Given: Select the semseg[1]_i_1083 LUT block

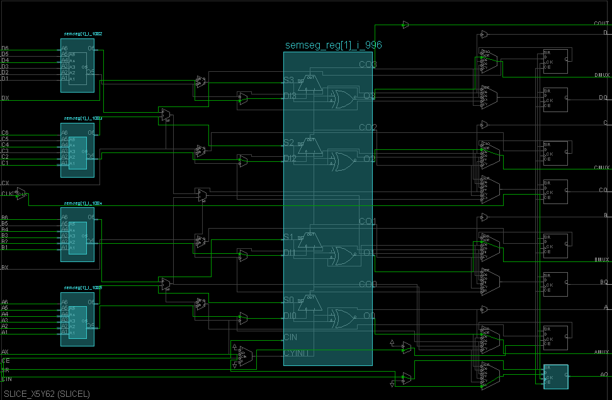Looking at the screenshot, I should click(x=77, y=151).
